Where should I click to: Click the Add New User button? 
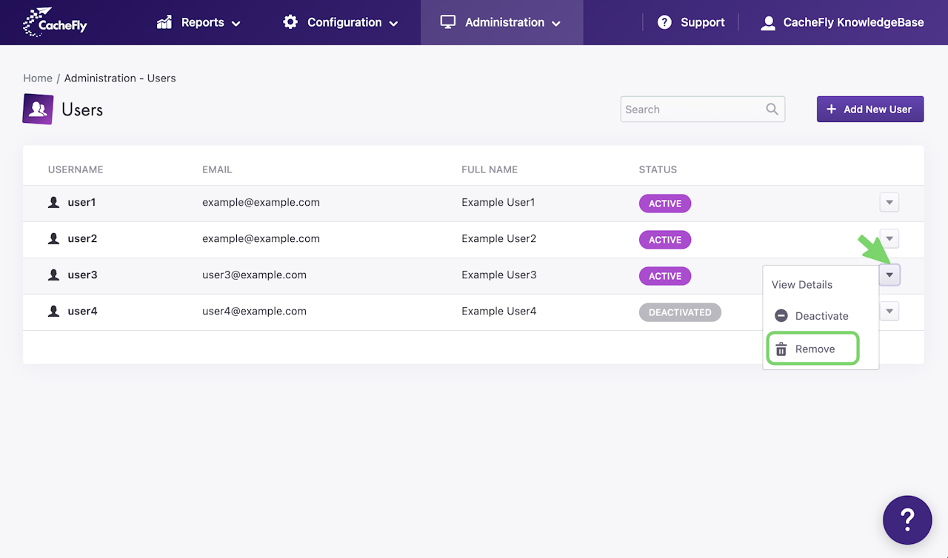(x=869, y=110)
